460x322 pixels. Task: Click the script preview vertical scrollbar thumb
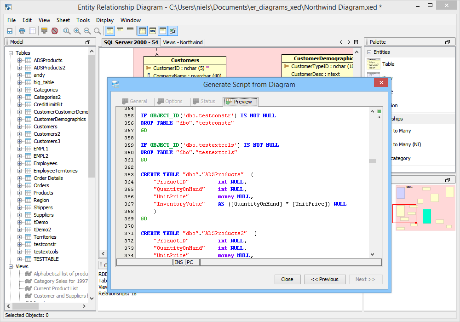pyautogui.click(x=372, y=161)
